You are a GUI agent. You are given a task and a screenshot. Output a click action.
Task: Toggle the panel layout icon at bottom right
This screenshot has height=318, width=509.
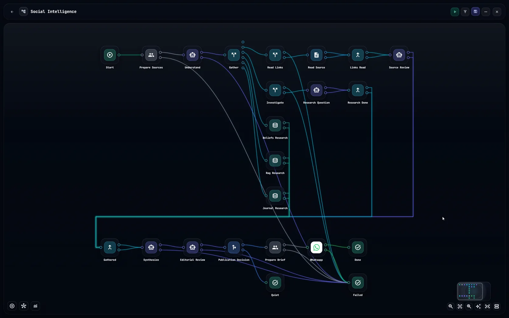497,307
